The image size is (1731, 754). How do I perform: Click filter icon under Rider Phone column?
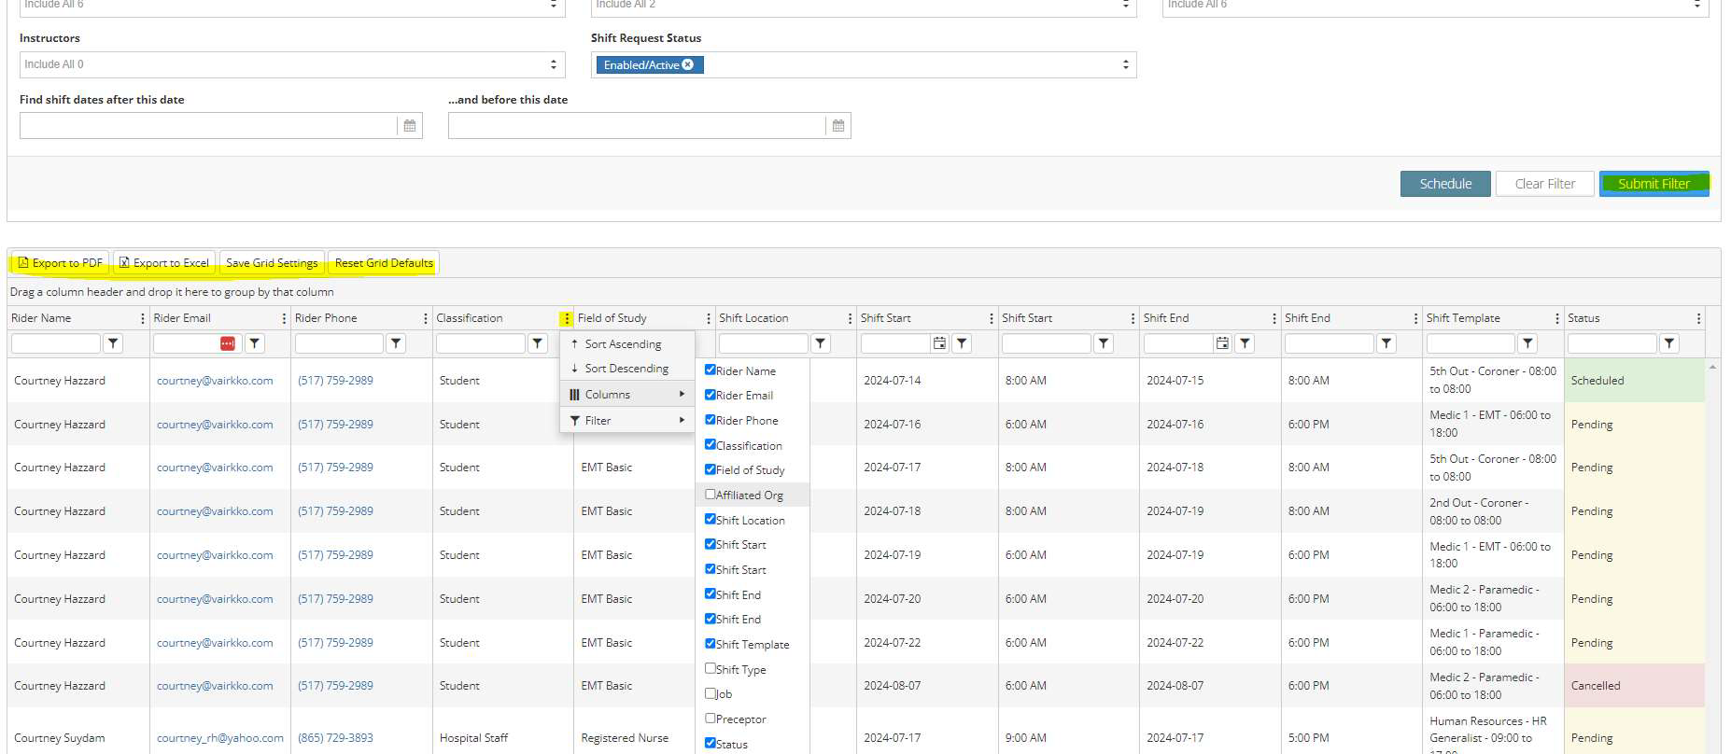pyautogui.click(x=396, y=343)
